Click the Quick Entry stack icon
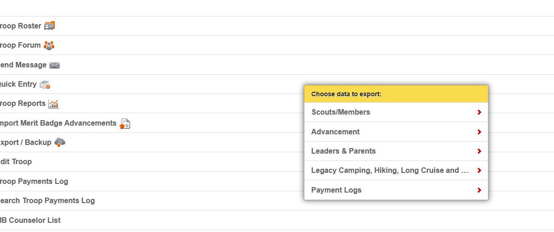The width and height of the screenshot is (554, 232). [45, 84]
